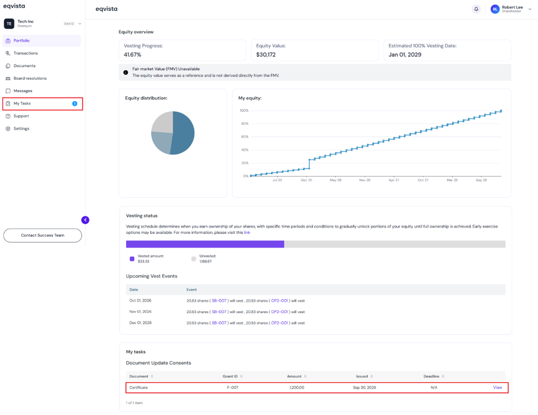The height and width of the screenshot is (415, 538).
Task: Go to My Tasks in the sidebar
Action: [x=42, y=104]
